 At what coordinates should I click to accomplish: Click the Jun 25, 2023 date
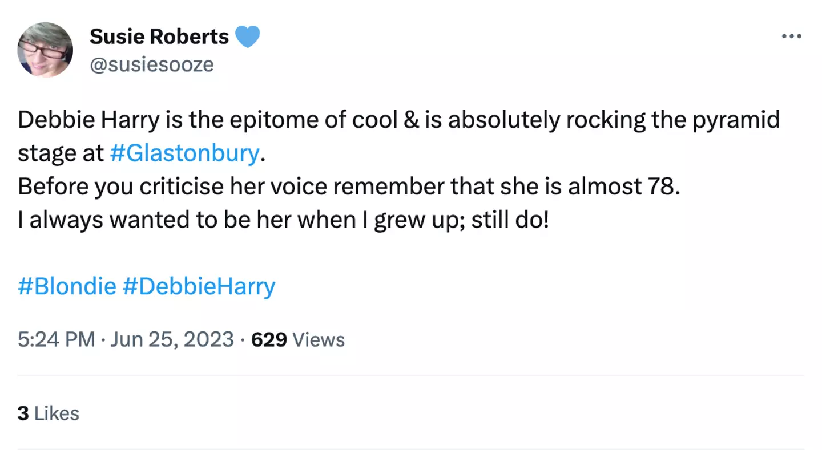pos(172,340)
